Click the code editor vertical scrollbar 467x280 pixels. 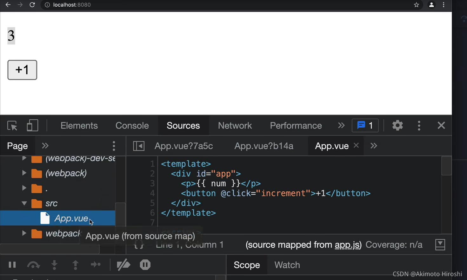point(446,166)
